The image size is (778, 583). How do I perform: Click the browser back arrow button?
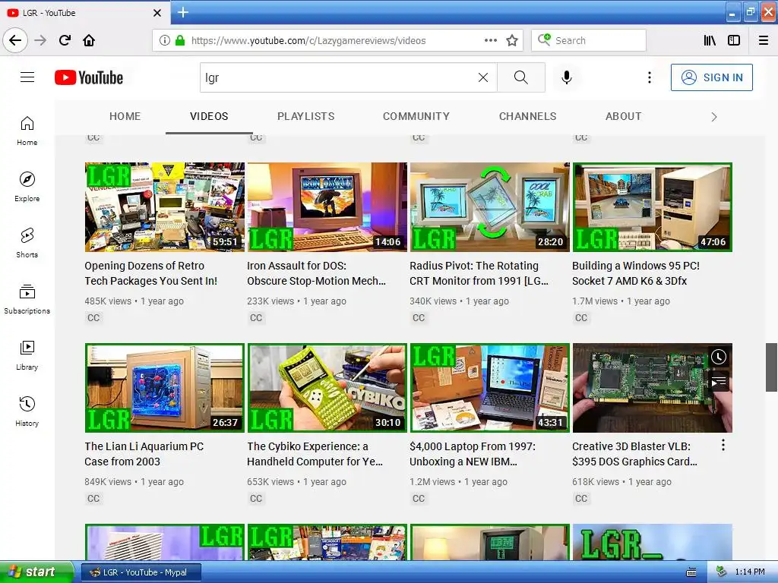point(15,40)
